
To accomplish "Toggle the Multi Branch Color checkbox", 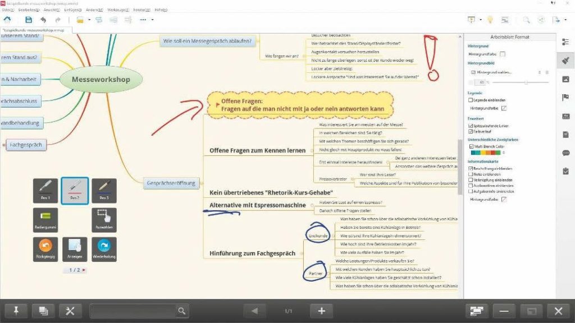I will [x=471, y=146].
